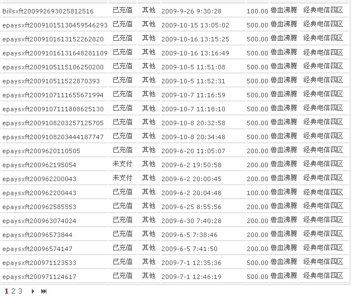Click the 2009-9-26 9:30:28 timestamp

(x=191, y=11)
